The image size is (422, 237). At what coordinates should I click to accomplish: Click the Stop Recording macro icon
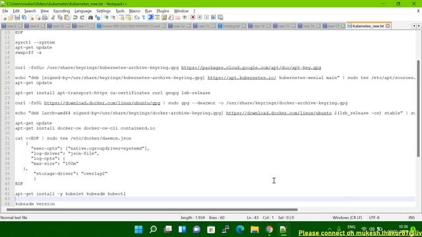point(200,18)
